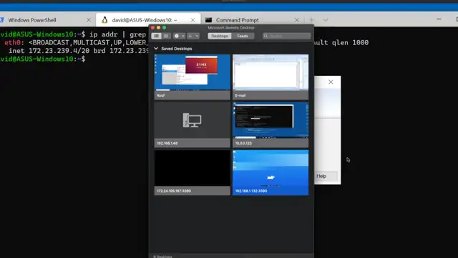This screenshot has height=258, width=458.
Task: Click the 'ip addr | grep' command text
Action: pos(117,34)
